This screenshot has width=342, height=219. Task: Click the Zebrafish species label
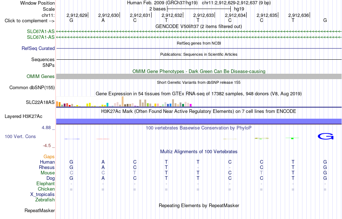click(x=45, y=200)
